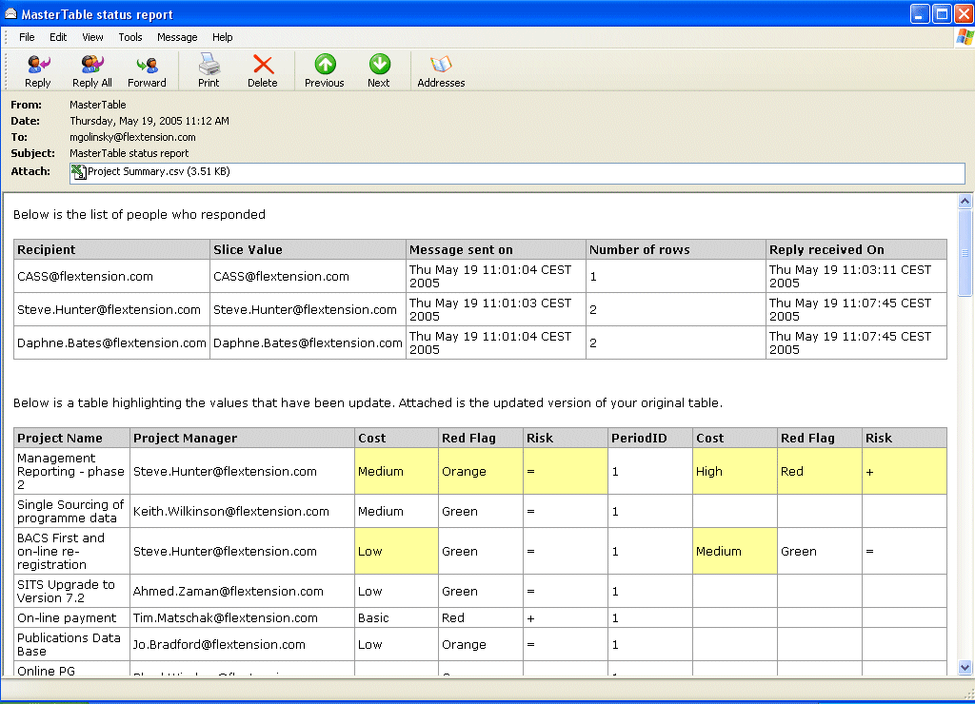Click the sender name MasterTable in From
This screenshot has height=704, width=975.
[98, 105]
